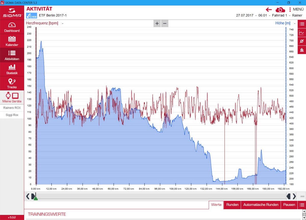Select the line chart view icon

tap(302, 33)
